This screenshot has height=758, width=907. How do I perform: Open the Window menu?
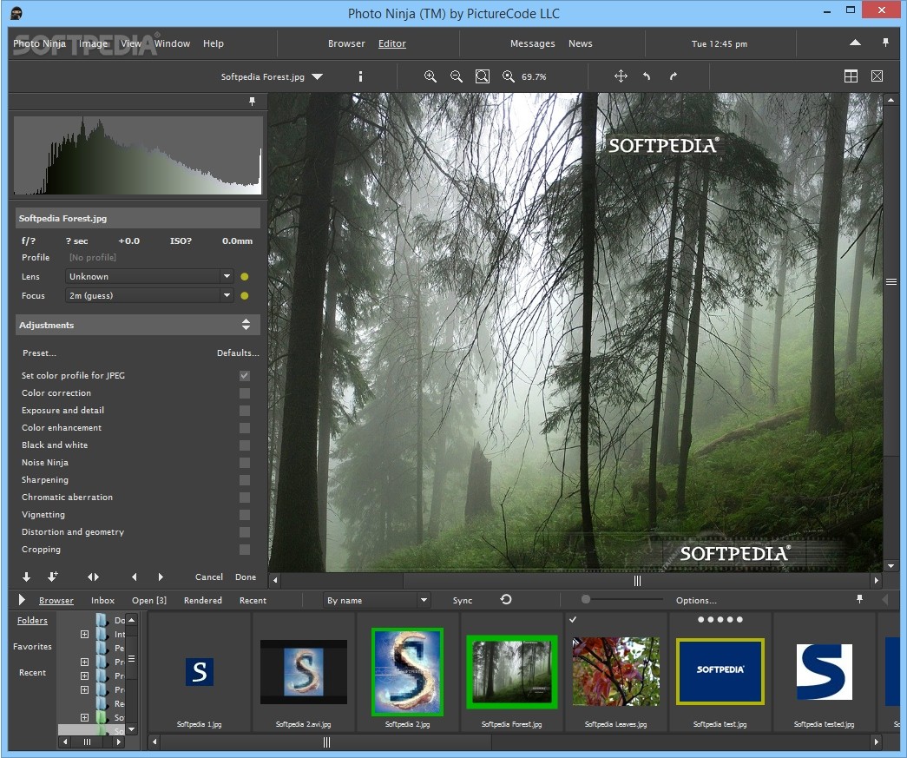172,43
